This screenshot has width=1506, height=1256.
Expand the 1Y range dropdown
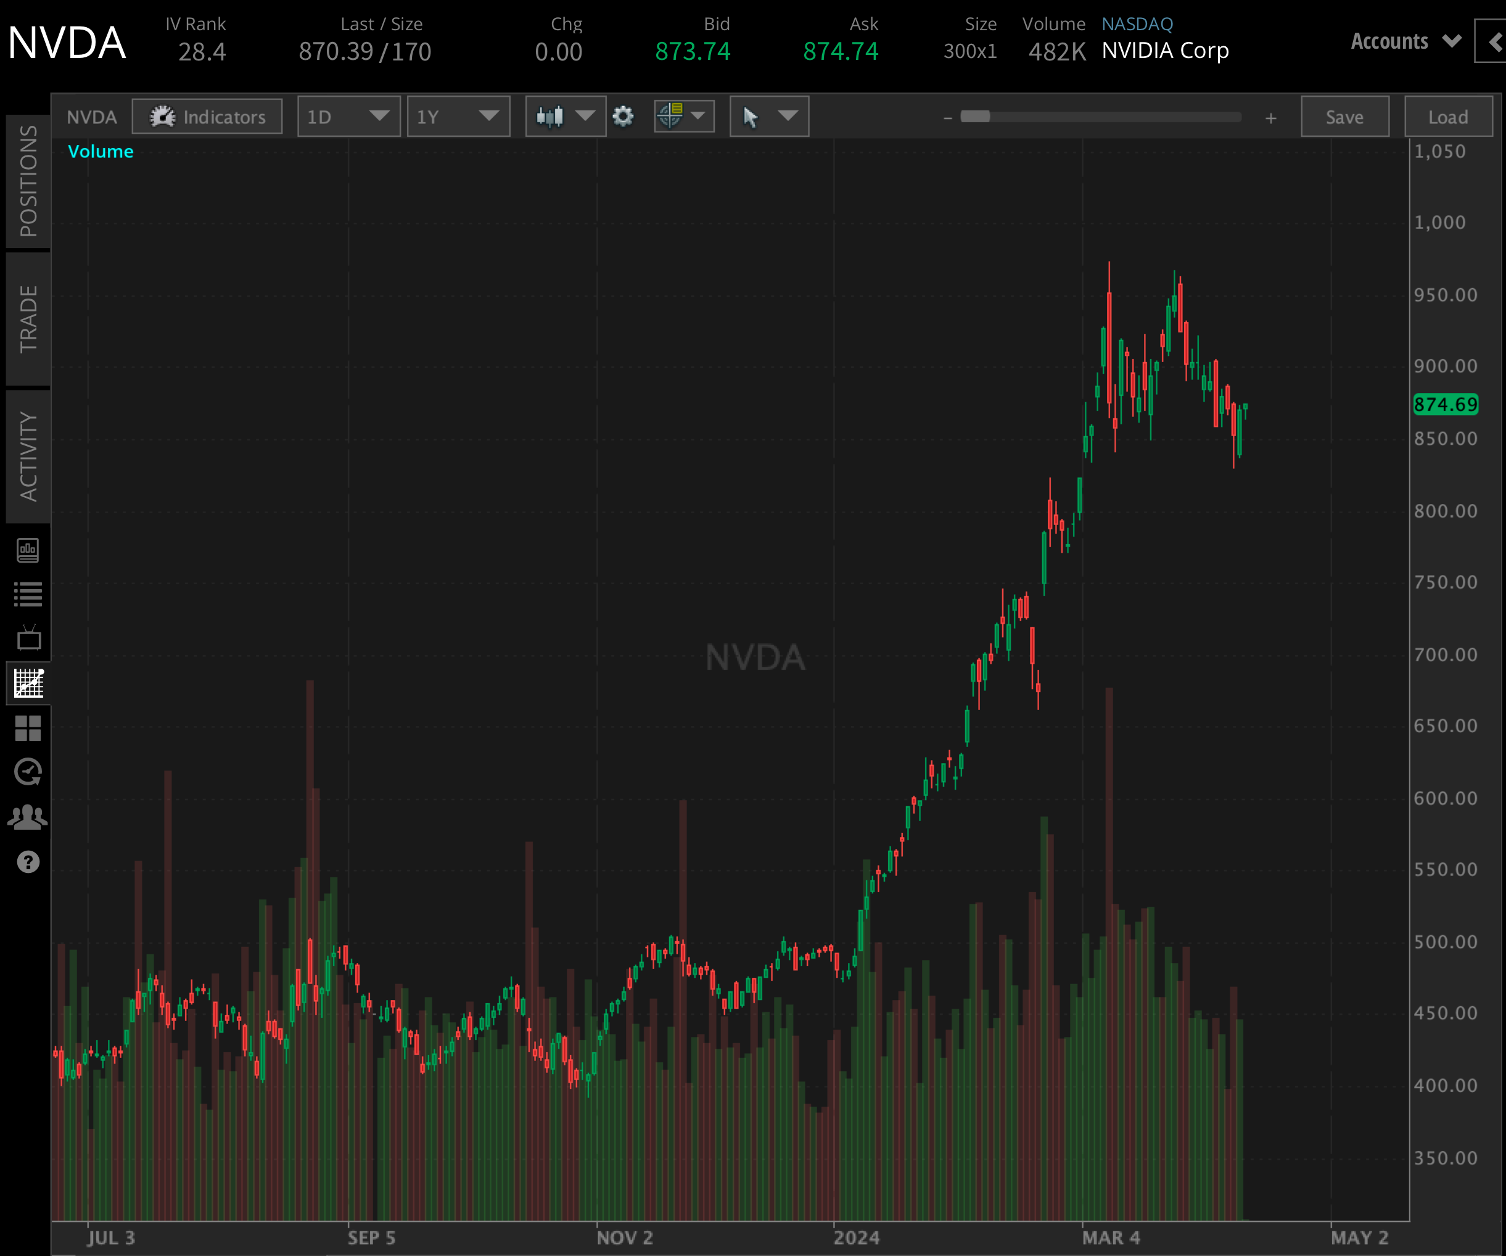click(x=458, y=116)
